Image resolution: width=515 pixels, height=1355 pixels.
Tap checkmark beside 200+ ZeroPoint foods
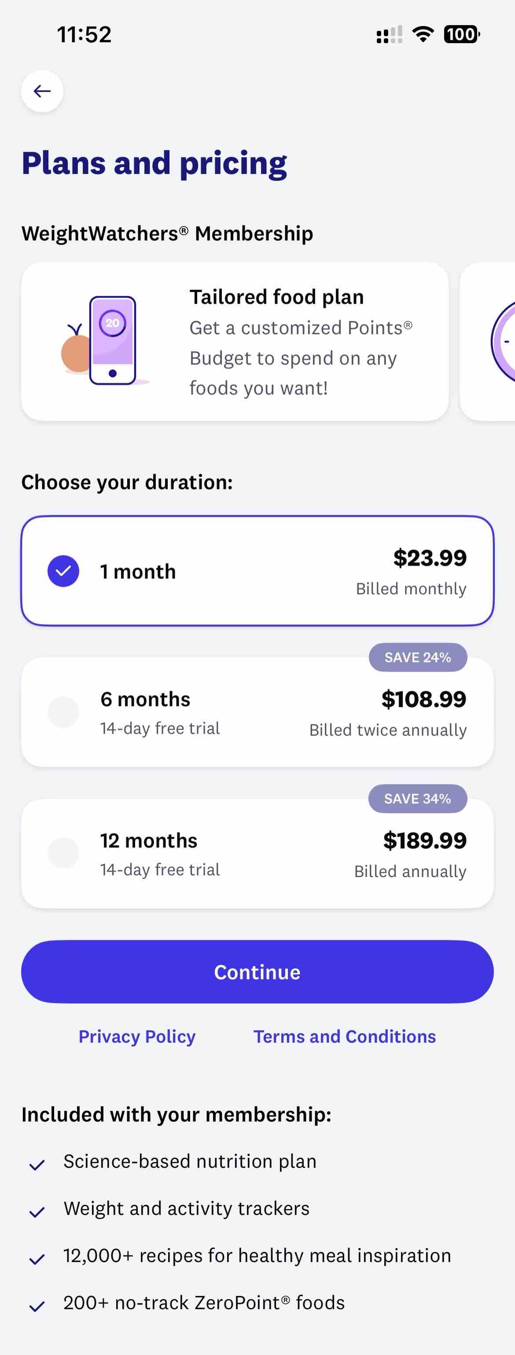(37, 1306)
